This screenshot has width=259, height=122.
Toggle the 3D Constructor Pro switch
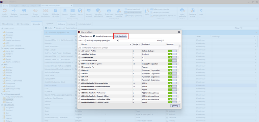tap(172, 67)
